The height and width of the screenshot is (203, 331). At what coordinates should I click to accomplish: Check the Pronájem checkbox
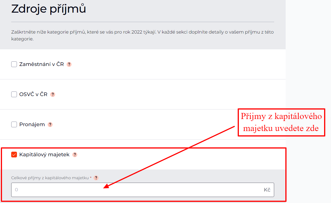pyautogui.click(x=14, y=124)
